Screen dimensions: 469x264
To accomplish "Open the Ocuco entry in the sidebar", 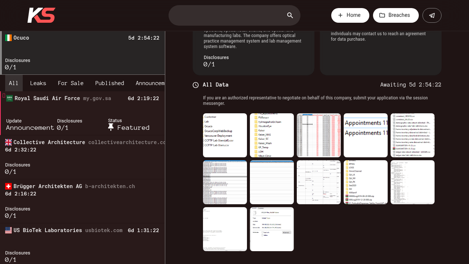I will pos(82,53).
